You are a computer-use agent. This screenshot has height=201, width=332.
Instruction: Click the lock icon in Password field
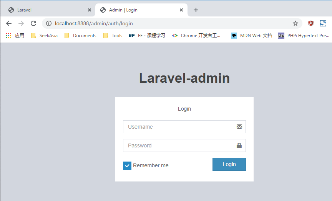[239, 145]
